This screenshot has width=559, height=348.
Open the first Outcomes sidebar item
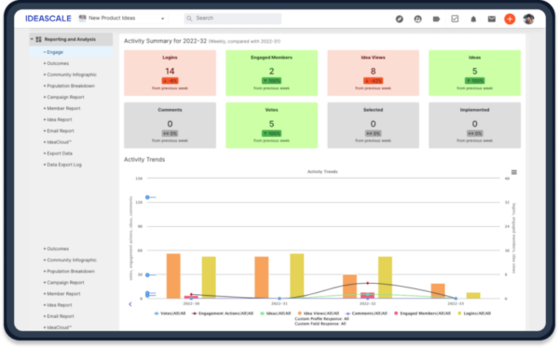[58, 63]
